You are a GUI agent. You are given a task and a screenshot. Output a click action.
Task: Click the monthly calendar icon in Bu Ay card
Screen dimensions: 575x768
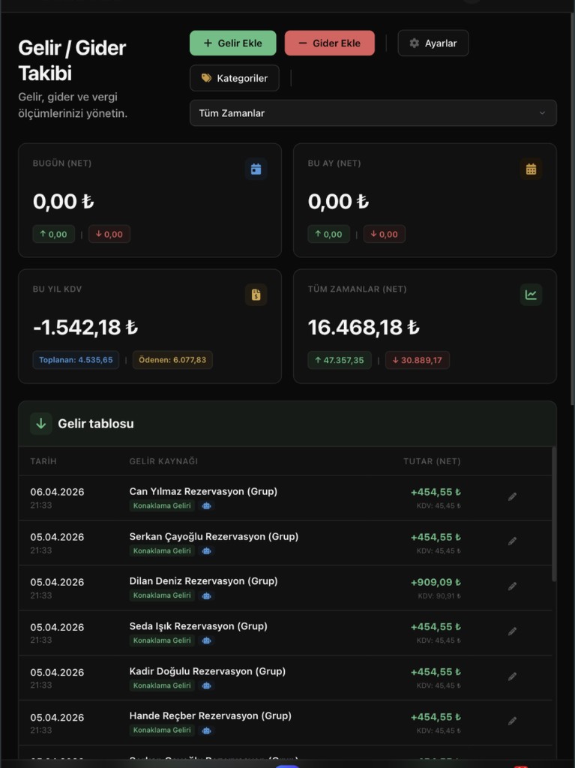[x=531, y=169]
